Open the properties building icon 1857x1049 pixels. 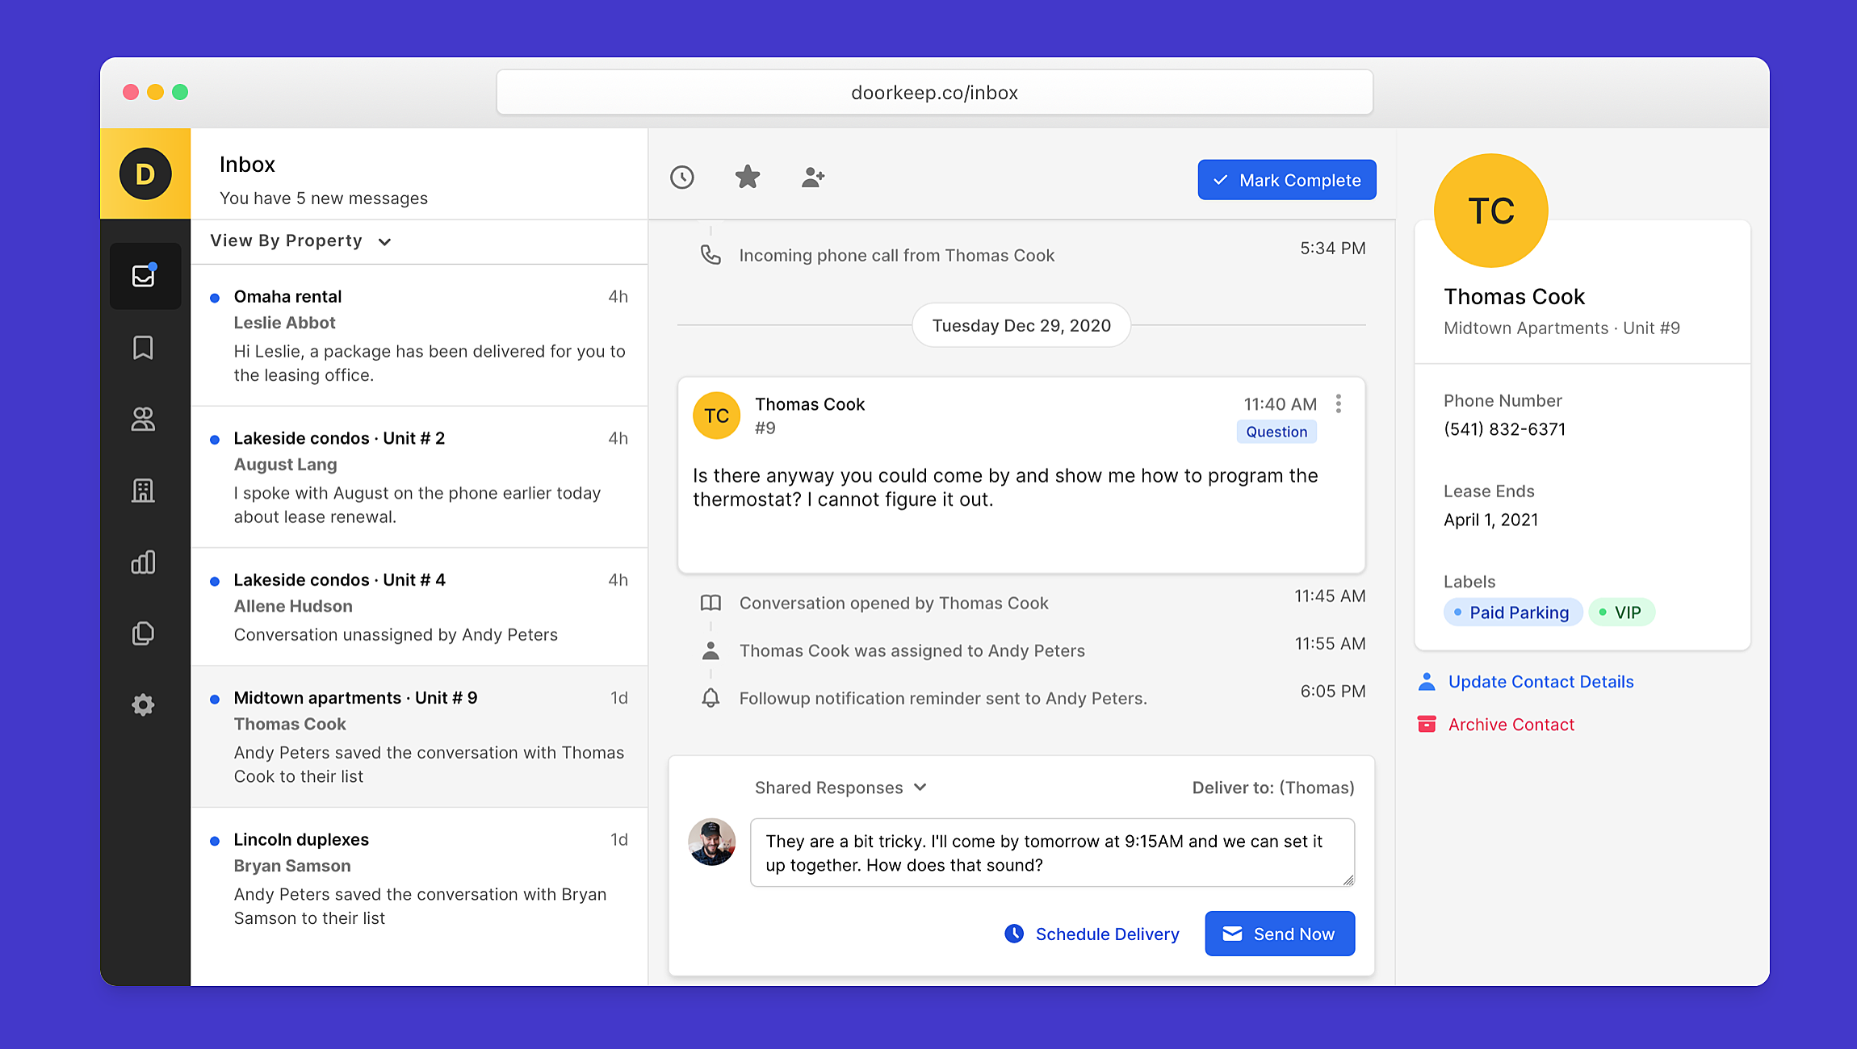(143, 490)
